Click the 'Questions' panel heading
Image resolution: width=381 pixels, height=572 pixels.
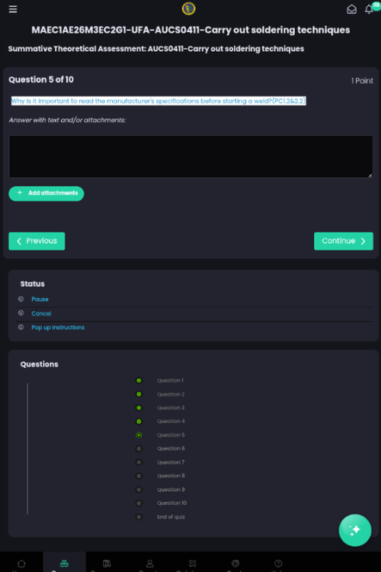point(40,364)
